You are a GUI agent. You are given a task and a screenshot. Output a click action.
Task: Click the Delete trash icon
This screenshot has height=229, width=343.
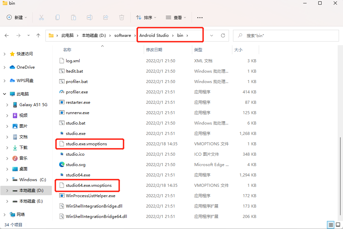tap(122, 17)
